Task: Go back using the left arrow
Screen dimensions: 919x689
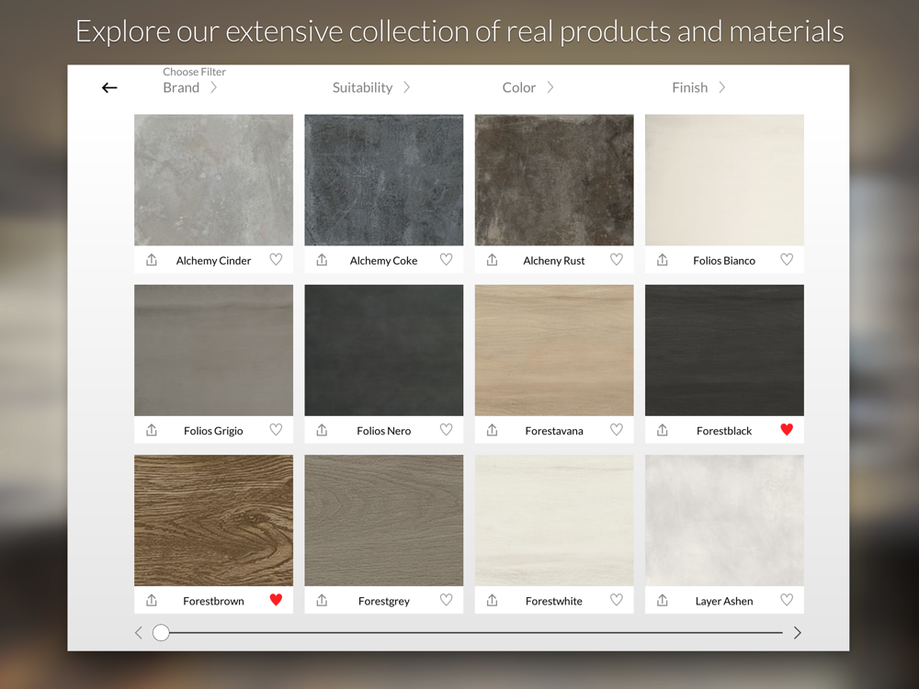Action: (109, 88)
